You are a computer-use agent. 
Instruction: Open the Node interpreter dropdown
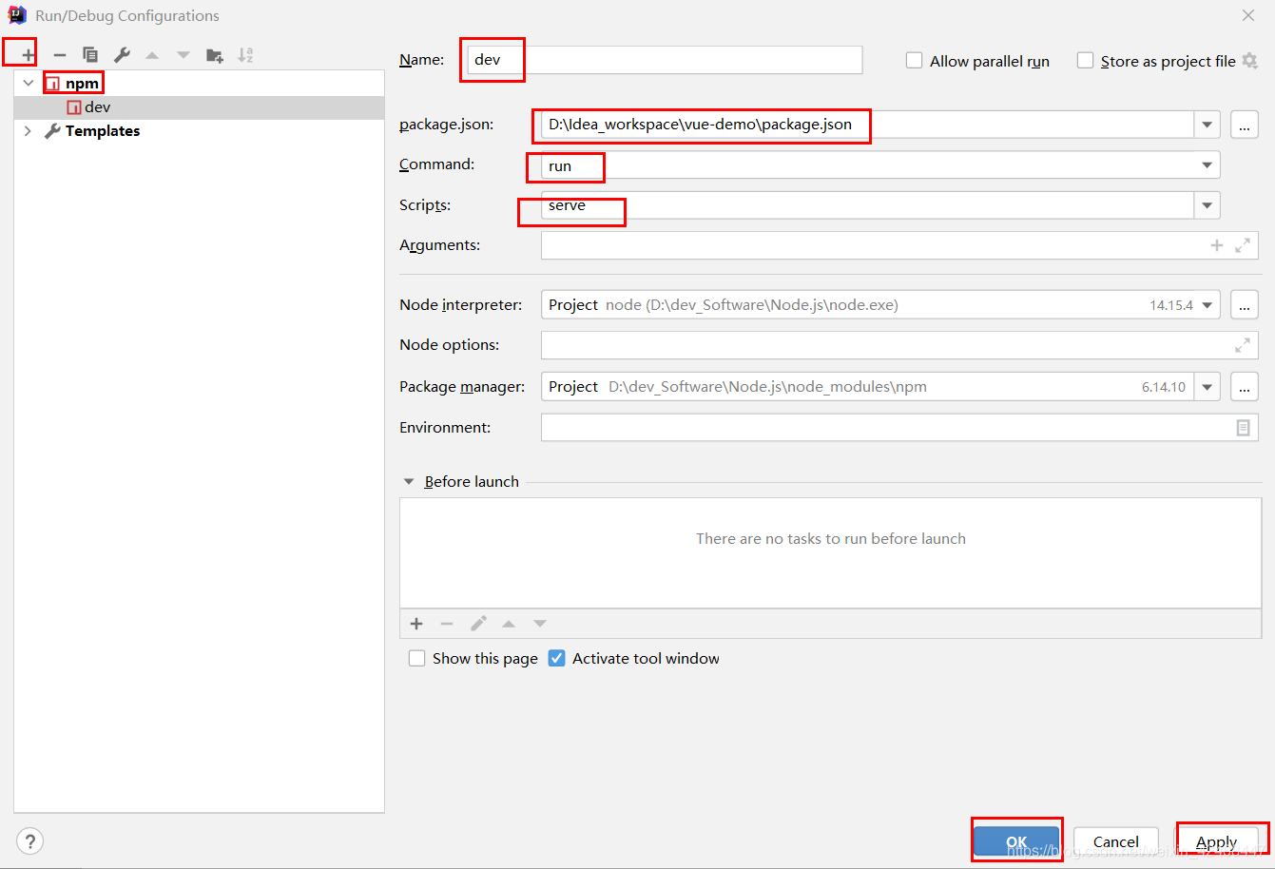point(1207,305)
